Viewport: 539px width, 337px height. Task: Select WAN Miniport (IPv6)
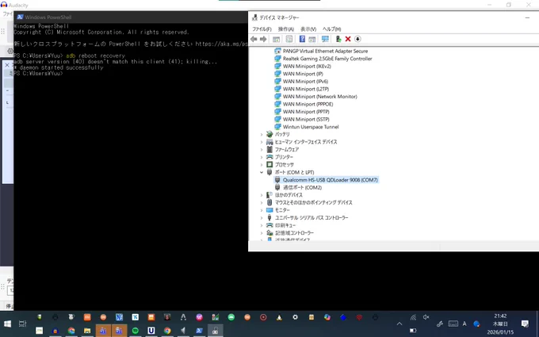pos(305,81)
